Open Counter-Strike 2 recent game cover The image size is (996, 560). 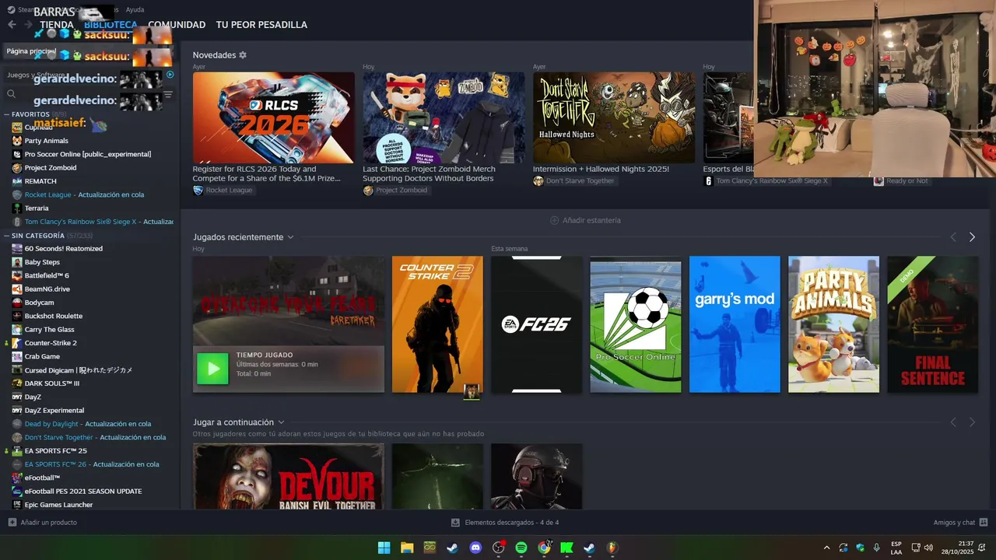(x=437, y=324)
